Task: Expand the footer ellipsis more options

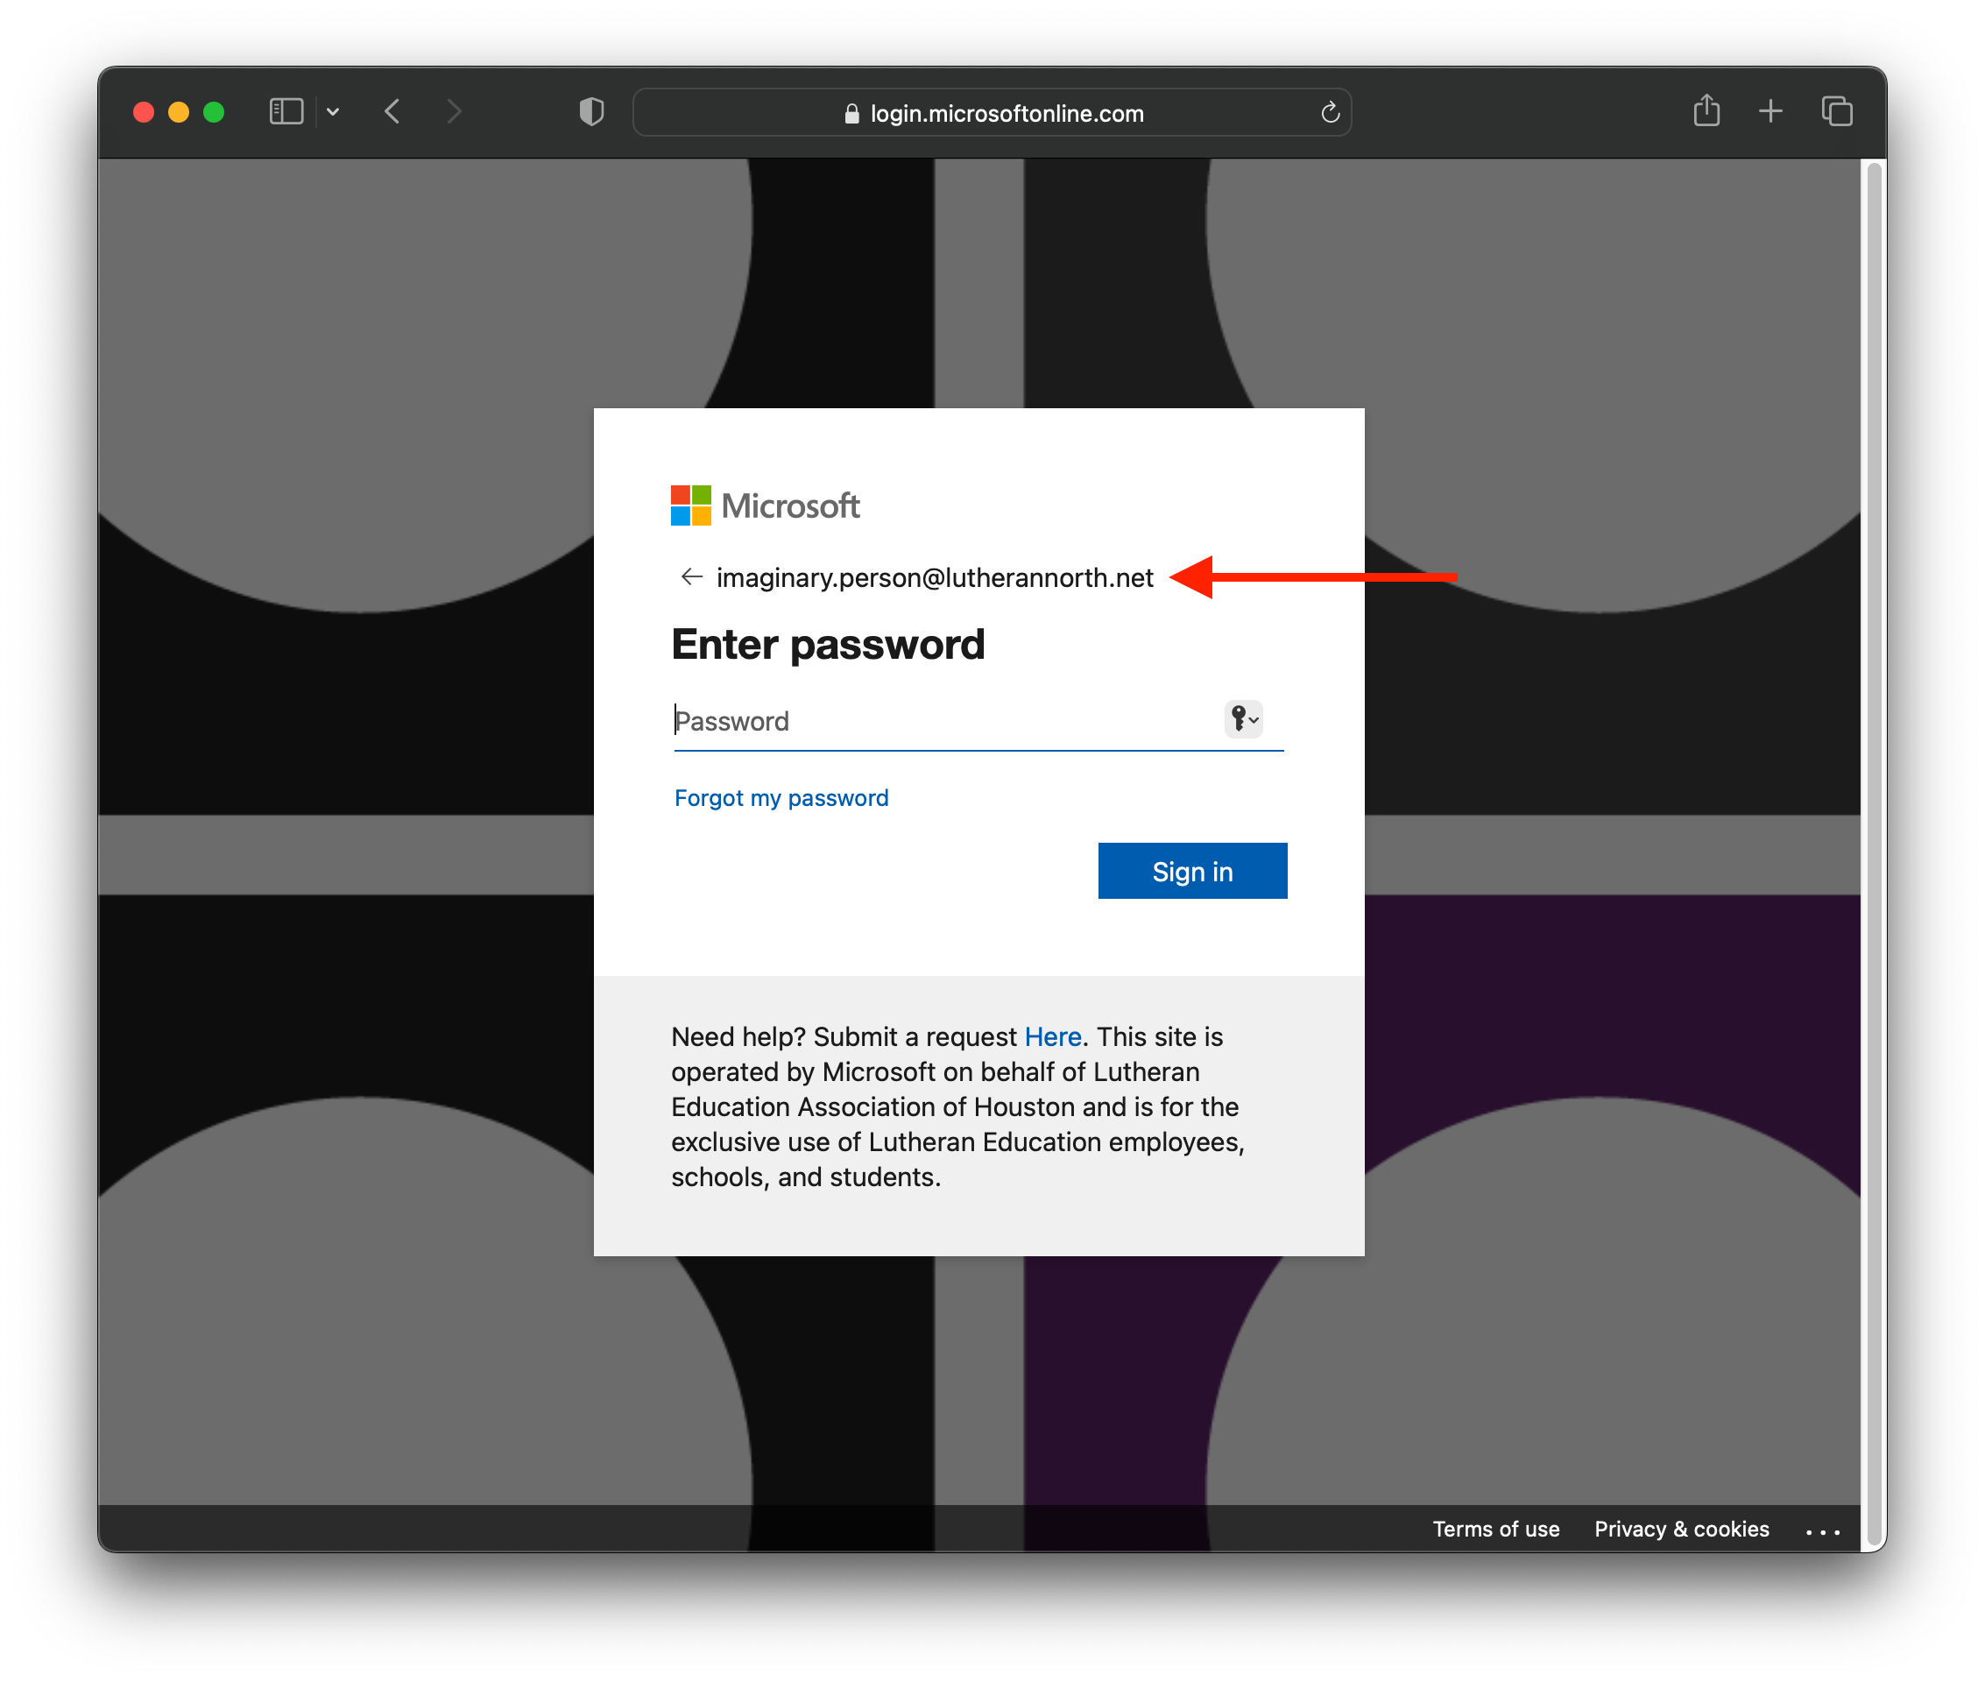Action: (1822, 1531)
